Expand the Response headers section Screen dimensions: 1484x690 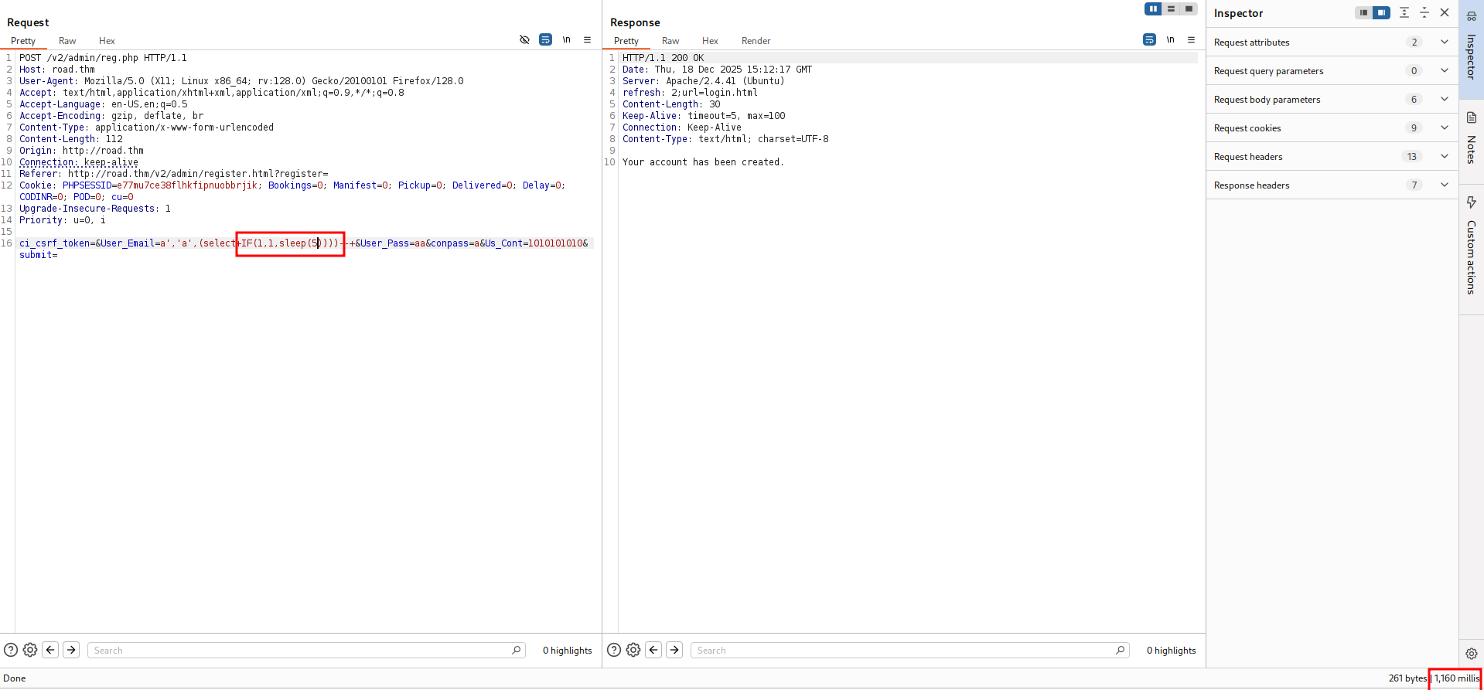click(1444, 185)
